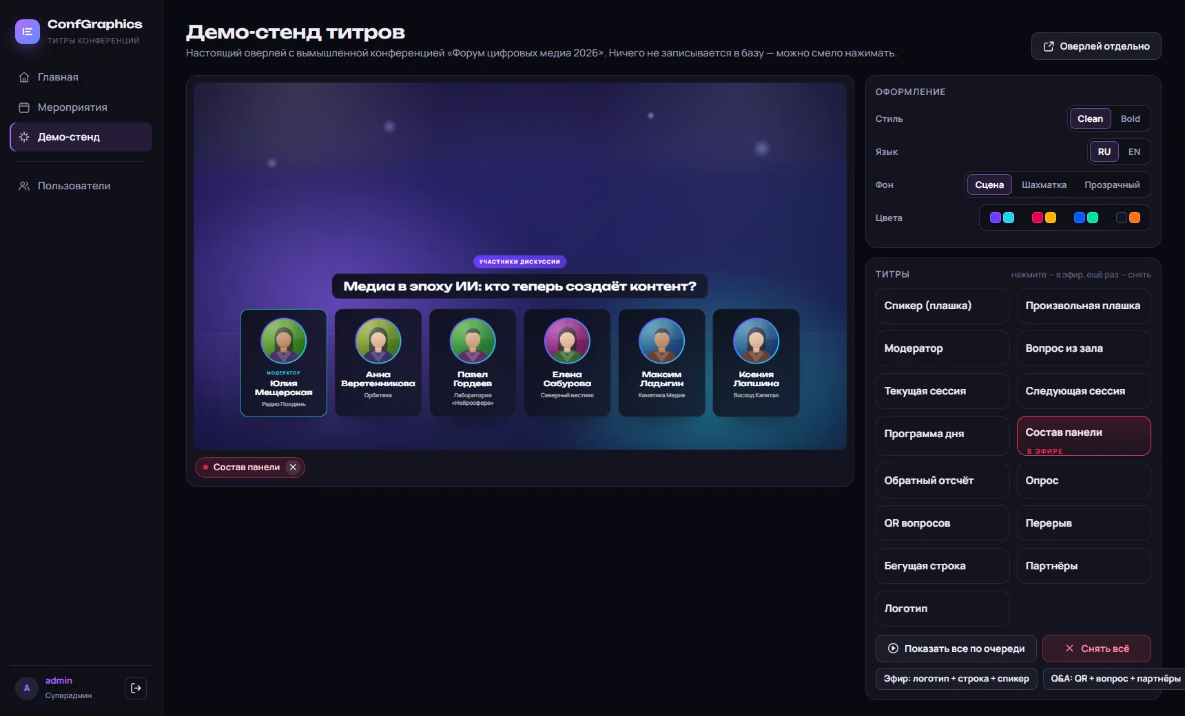Toggle Перерыв title
The image size is (1185, 716).
tap(1084, 523)
